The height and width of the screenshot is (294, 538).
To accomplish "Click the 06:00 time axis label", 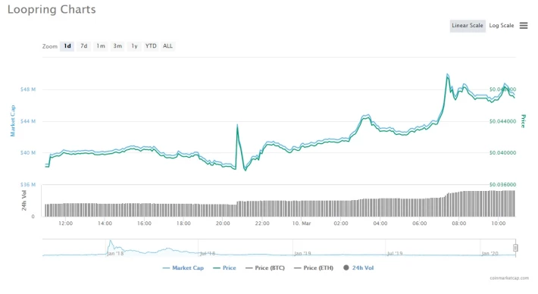I will (x=420, y=224).
